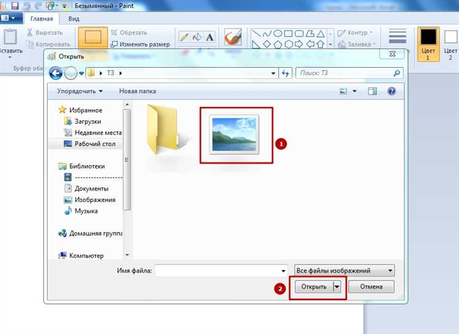Select the Pencil tool in ribbon
Viewport: 459px width, 334px height.
184,37
